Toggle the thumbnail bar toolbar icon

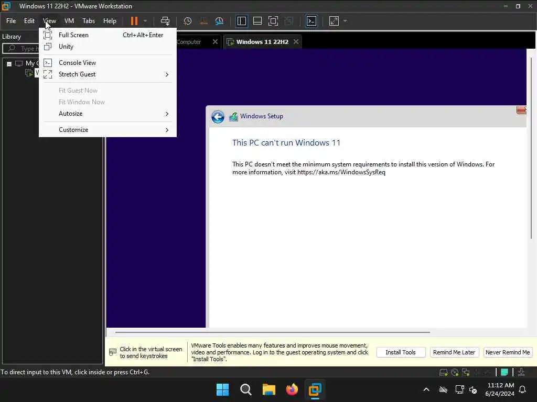point(257,21)
